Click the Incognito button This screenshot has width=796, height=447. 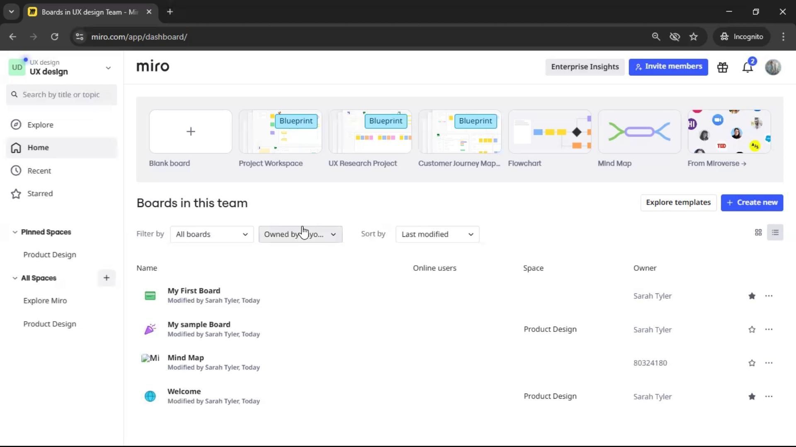coord(742,37)
